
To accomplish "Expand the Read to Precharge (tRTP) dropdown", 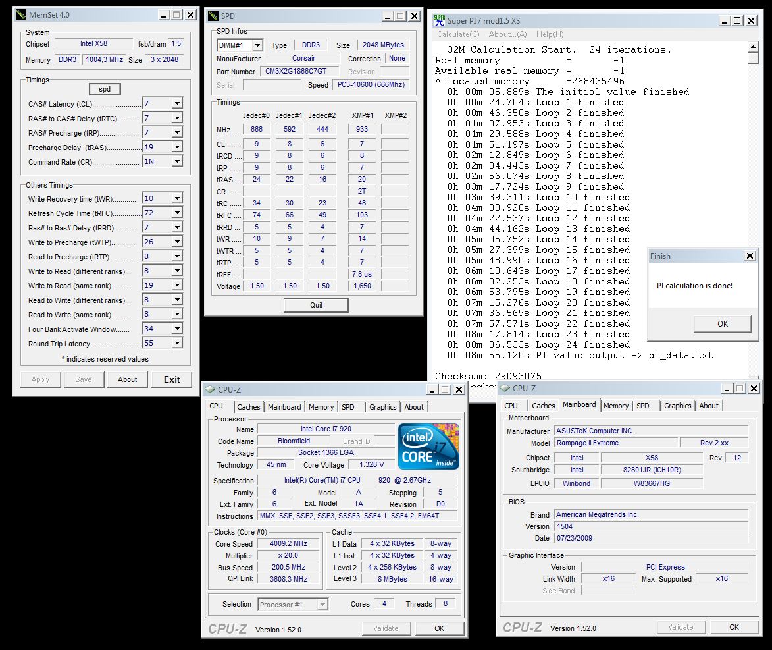I will (x=177, y=256).
